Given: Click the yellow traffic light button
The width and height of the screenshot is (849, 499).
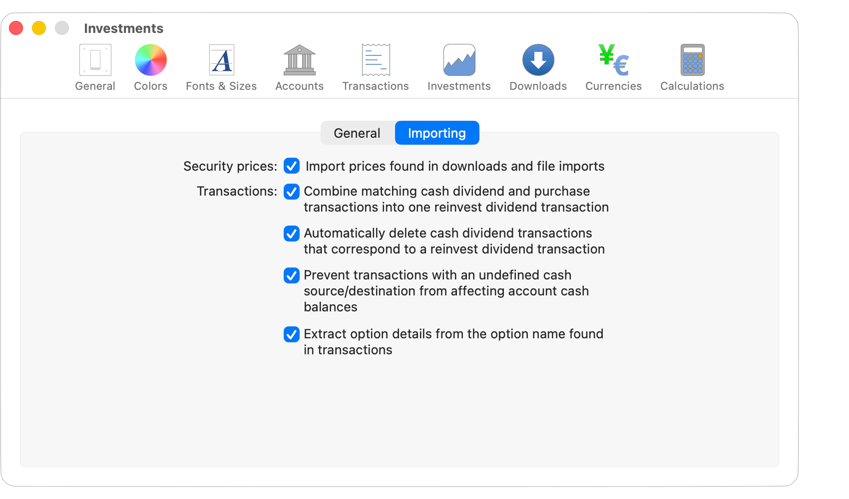Looking at the screenshot, I should [x=38, y=28].
